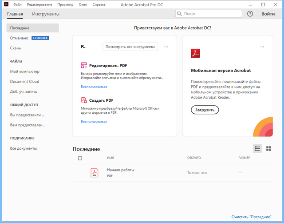Click Очистить "Последние" link
This screenshot has height=223, width=284.
click(x=251, y=217)
